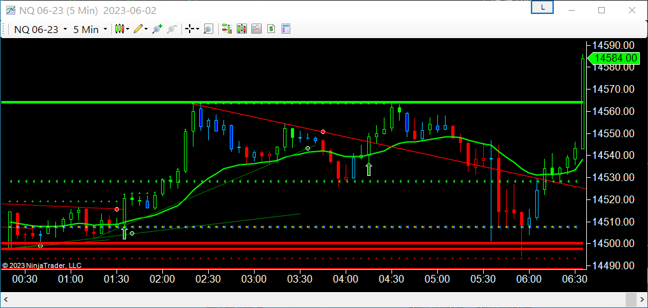
Task: Click the 14584.00 current price marker
Action: 612,58
